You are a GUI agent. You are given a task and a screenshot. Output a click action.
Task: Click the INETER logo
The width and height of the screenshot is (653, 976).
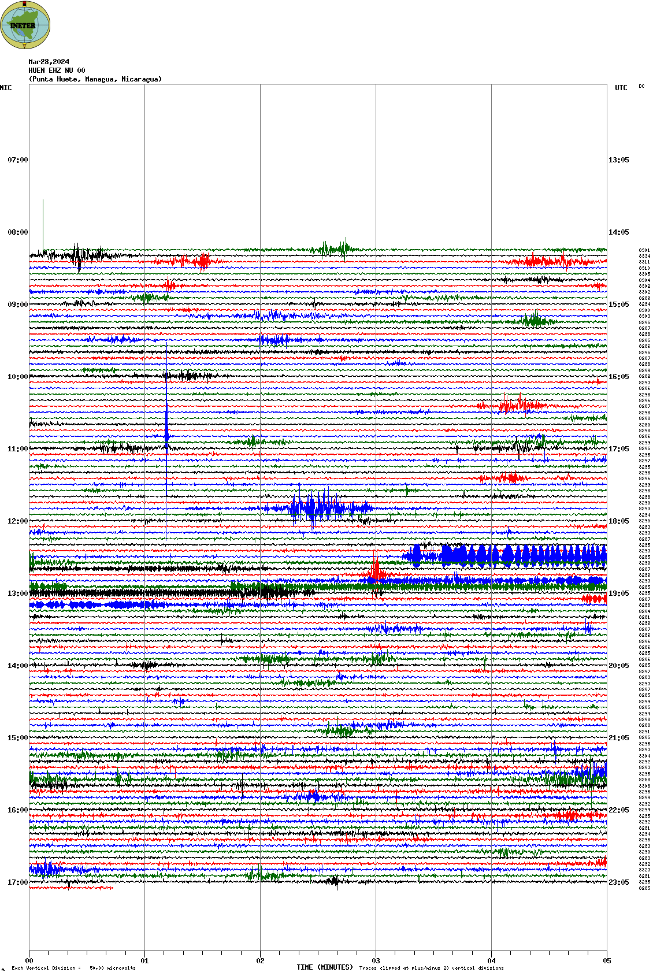(25, 25)
